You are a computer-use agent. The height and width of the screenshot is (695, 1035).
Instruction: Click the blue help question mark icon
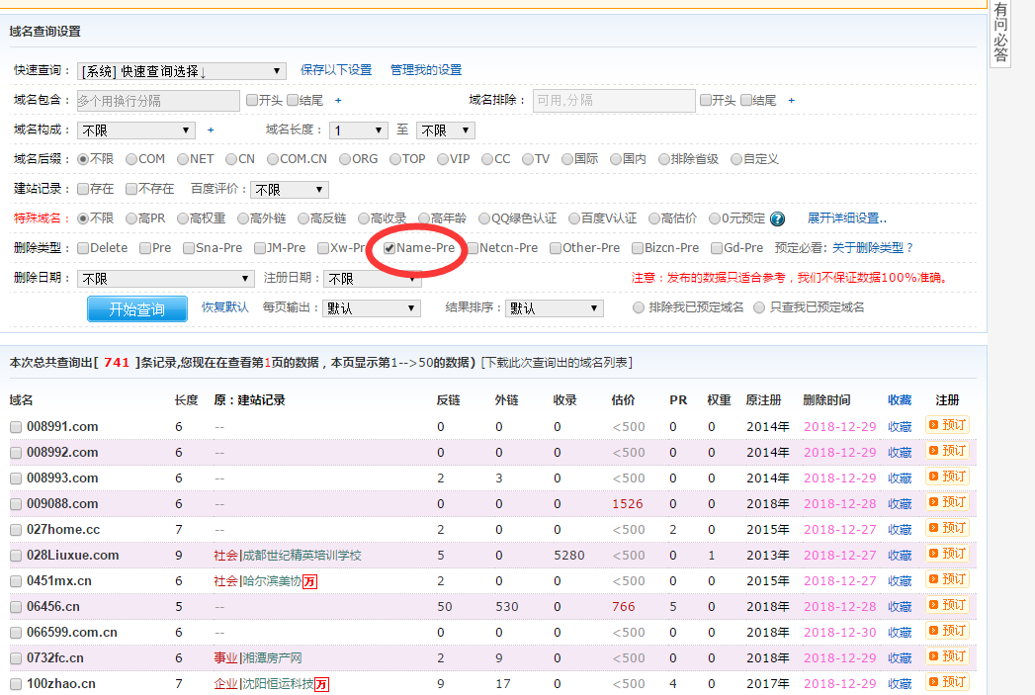(x=778, y=219)
